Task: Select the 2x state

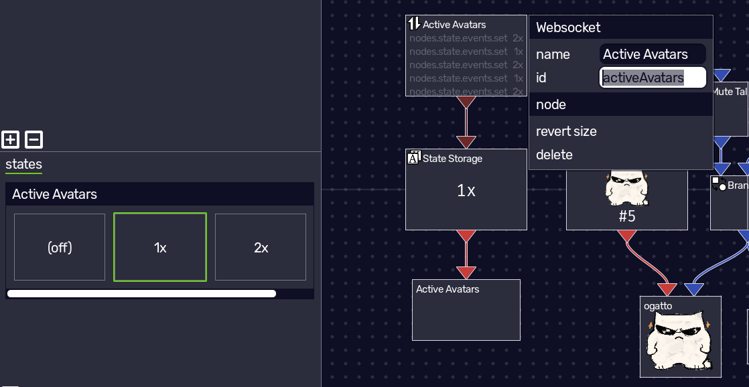Action: (x=261, y=247)
